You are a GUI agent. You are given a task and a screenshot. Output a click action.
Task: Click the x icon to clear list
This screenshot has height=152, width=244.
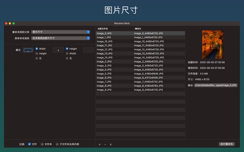click(x=111, y=144)
